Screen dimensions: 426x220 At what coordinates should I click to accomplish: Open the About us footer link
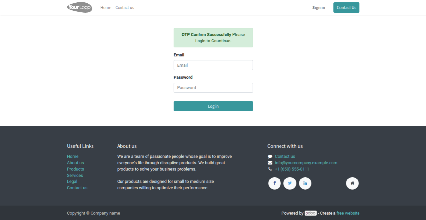(x=75, y=163)
